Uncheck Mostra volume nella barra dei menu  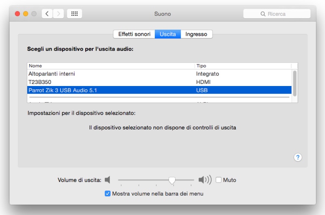(x=108, y=193)
